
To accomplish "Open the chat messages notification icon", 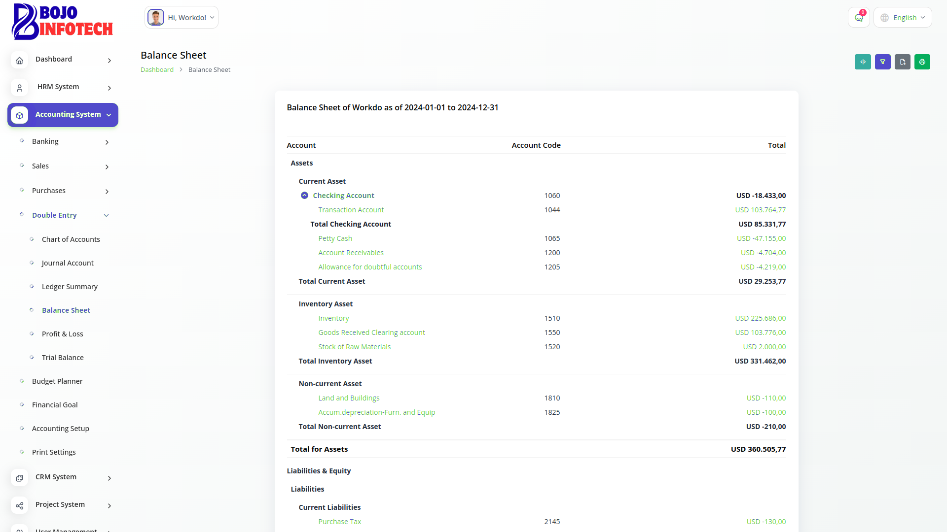I will [859, 18].
